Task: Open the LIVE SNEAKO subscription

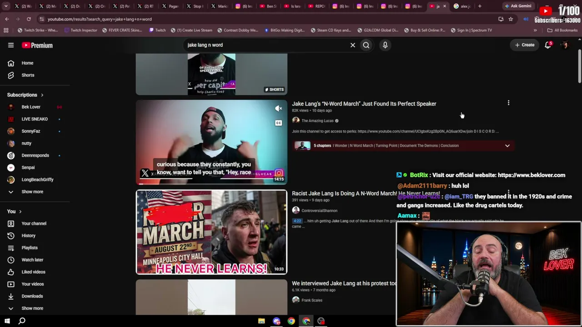Action: point(35,119)
